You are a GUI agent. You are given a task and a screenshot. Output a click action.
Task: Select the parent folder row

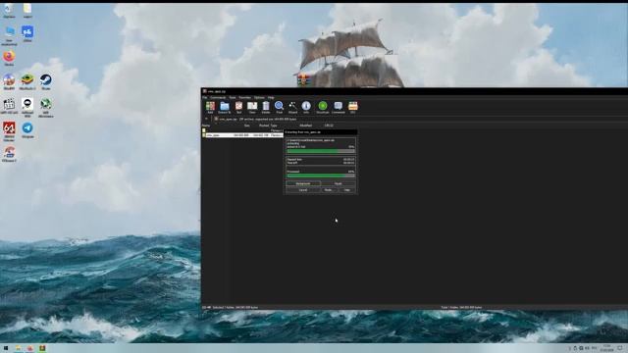click(242, 130)
